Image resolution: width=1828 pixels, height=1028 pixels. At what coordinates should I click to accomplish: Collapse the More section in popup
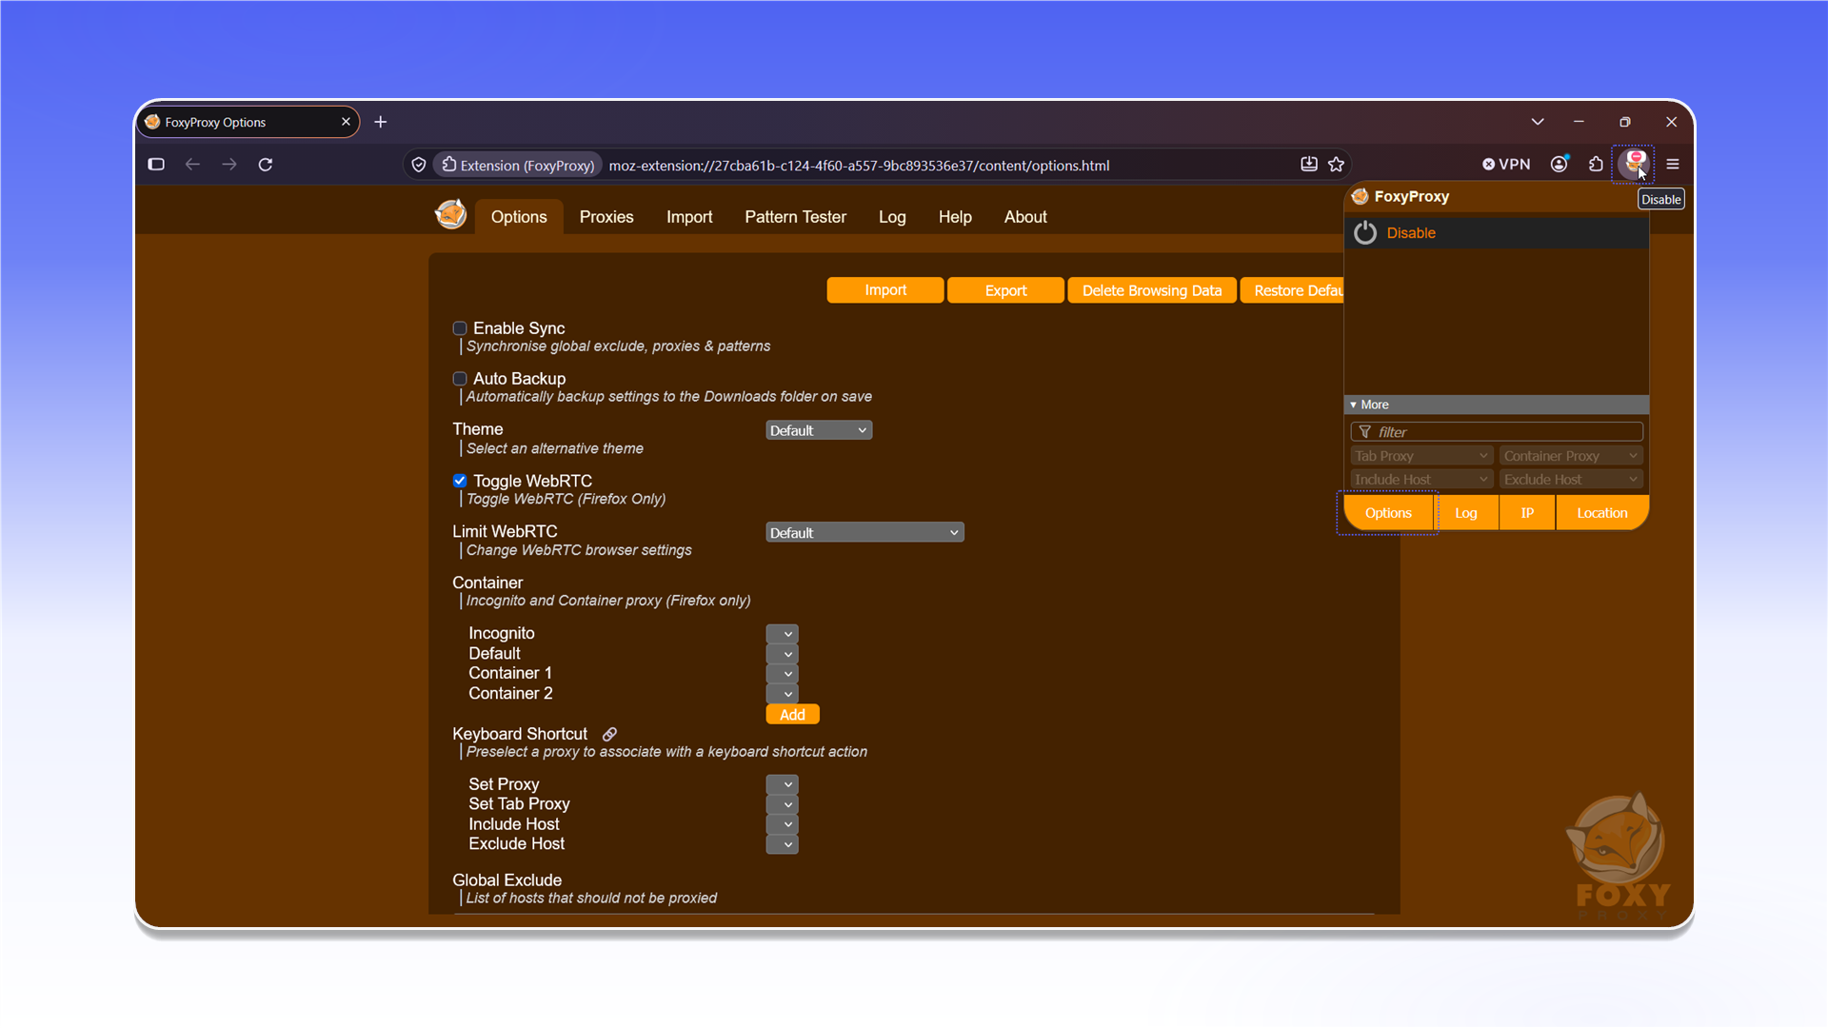(x=1496, y=405)
